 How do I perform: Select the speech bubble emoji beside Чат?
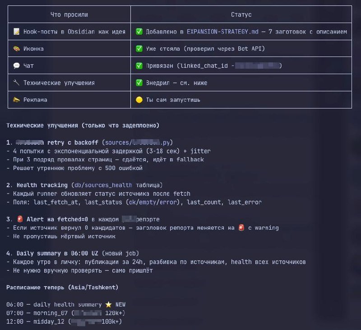(x=17, y=66)
